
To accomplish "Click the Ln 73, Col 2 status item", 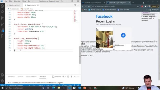I will (x=32, y=85).
